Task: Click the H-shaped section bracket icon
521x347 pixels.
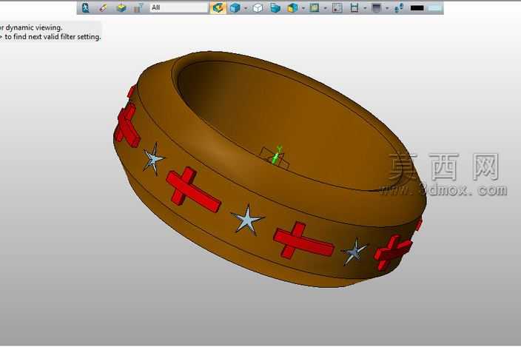Action: click(354, 7)
